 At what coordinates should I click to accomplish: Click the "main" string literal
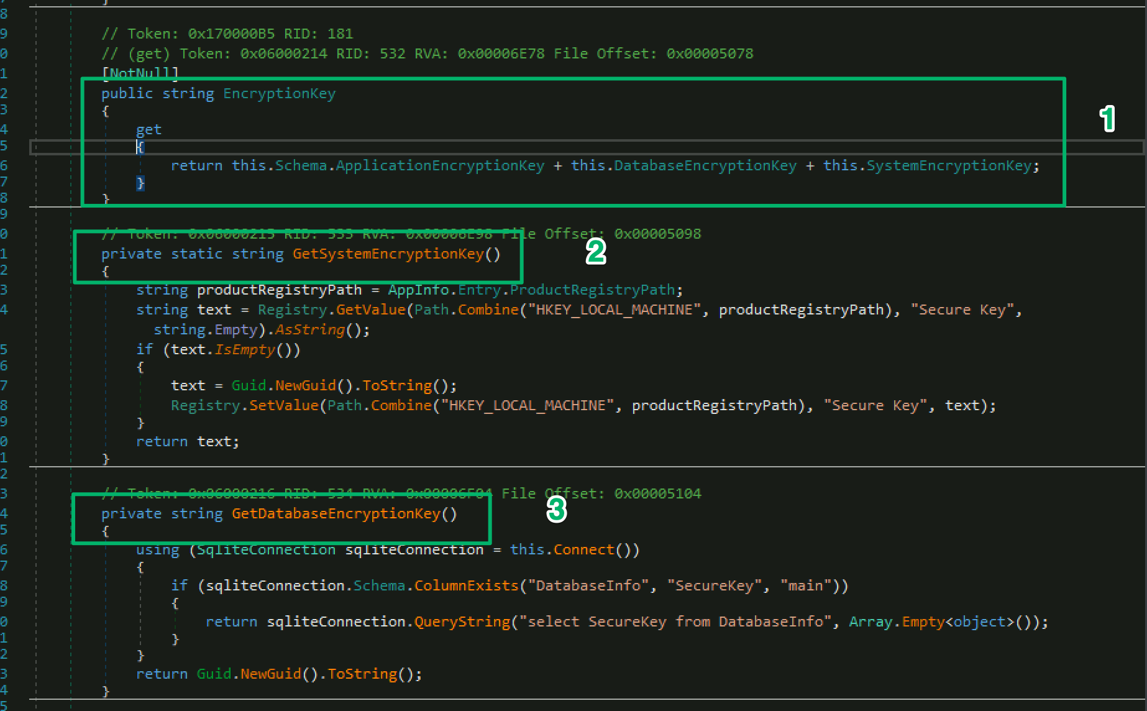[x=806, y=586]
